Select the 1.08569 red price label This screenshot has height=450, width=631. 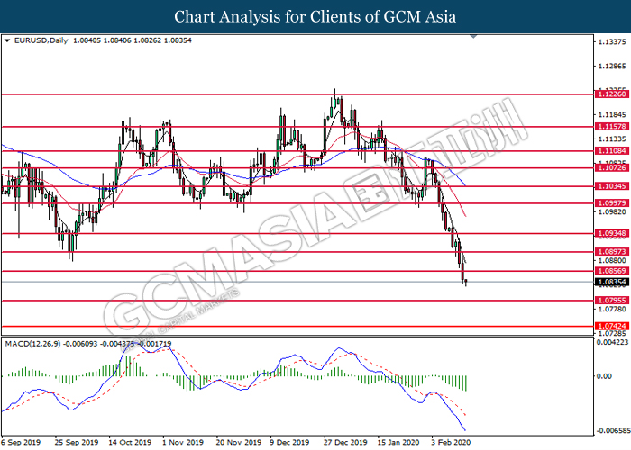[x=612, y=271]
